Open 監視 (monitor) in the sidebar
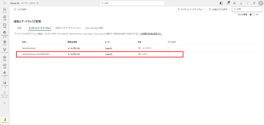The height and width of the screenshot is (125, 264). click(5, 58)
